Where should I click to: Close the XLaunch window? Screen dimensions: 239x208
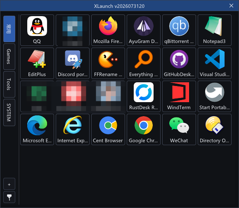tap(231, 6)
